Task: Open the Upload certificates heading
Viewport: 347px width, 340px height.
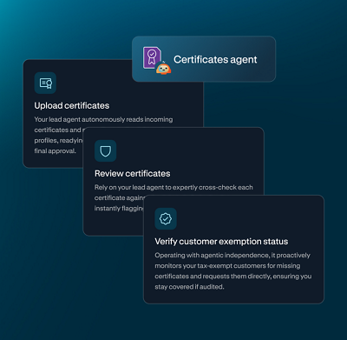Action: pyautogui.click(x=72, y=105)
